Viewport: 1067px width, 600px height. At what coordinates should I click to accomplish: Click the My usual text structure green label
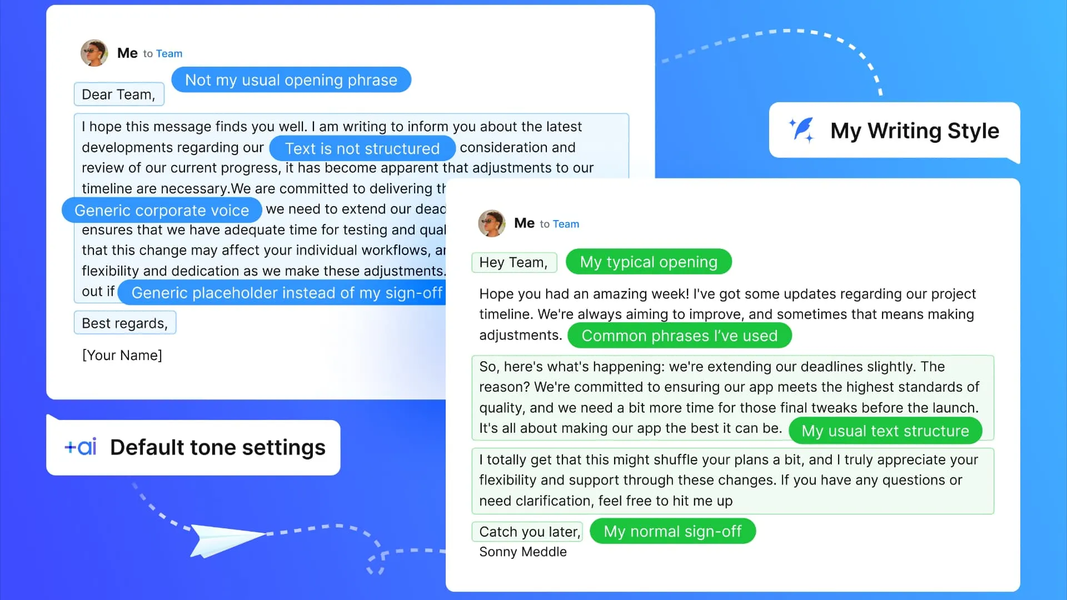pos(886,429)
